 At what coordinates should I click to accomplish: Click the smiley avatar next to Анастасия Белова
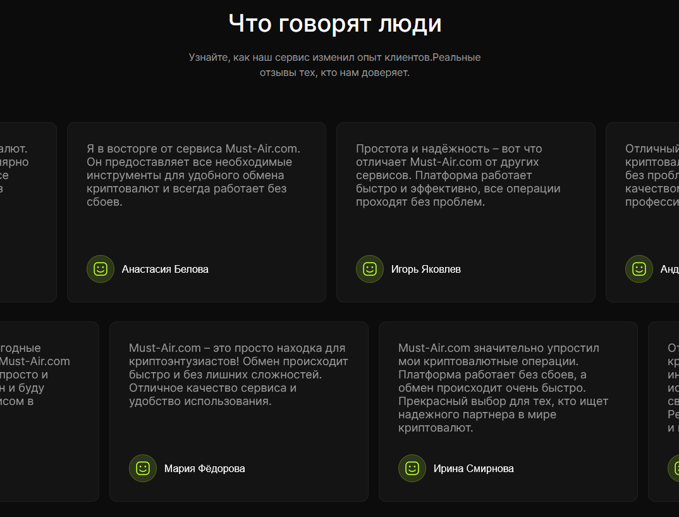101,269
